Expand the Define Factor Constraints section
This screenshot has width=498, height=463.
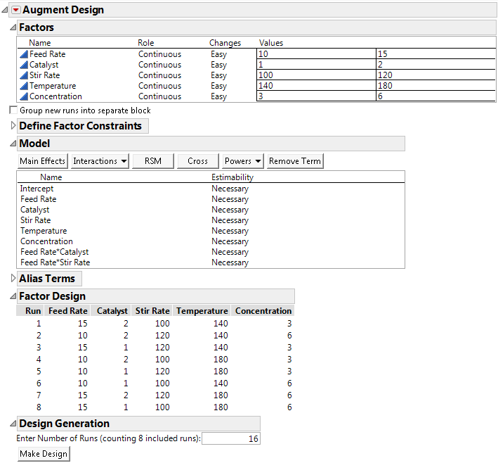click(13, 126)
